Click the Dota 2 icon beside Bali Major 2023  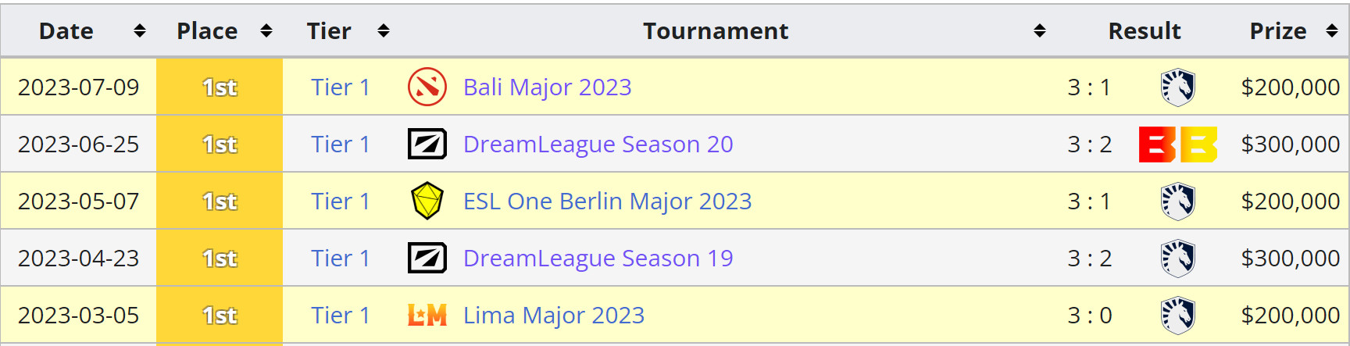click(x=427, y=87)
